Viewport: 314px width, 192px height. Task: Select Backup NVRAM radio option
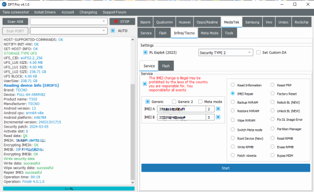pyautogui.click(x=232, y=102)
